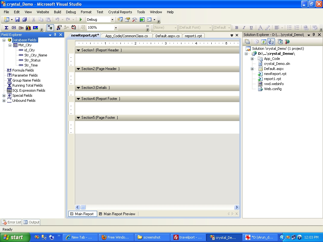Open ASP.NET Configuration via the globe icon
This screenshot has width=323, height=242.
(287, 41)
